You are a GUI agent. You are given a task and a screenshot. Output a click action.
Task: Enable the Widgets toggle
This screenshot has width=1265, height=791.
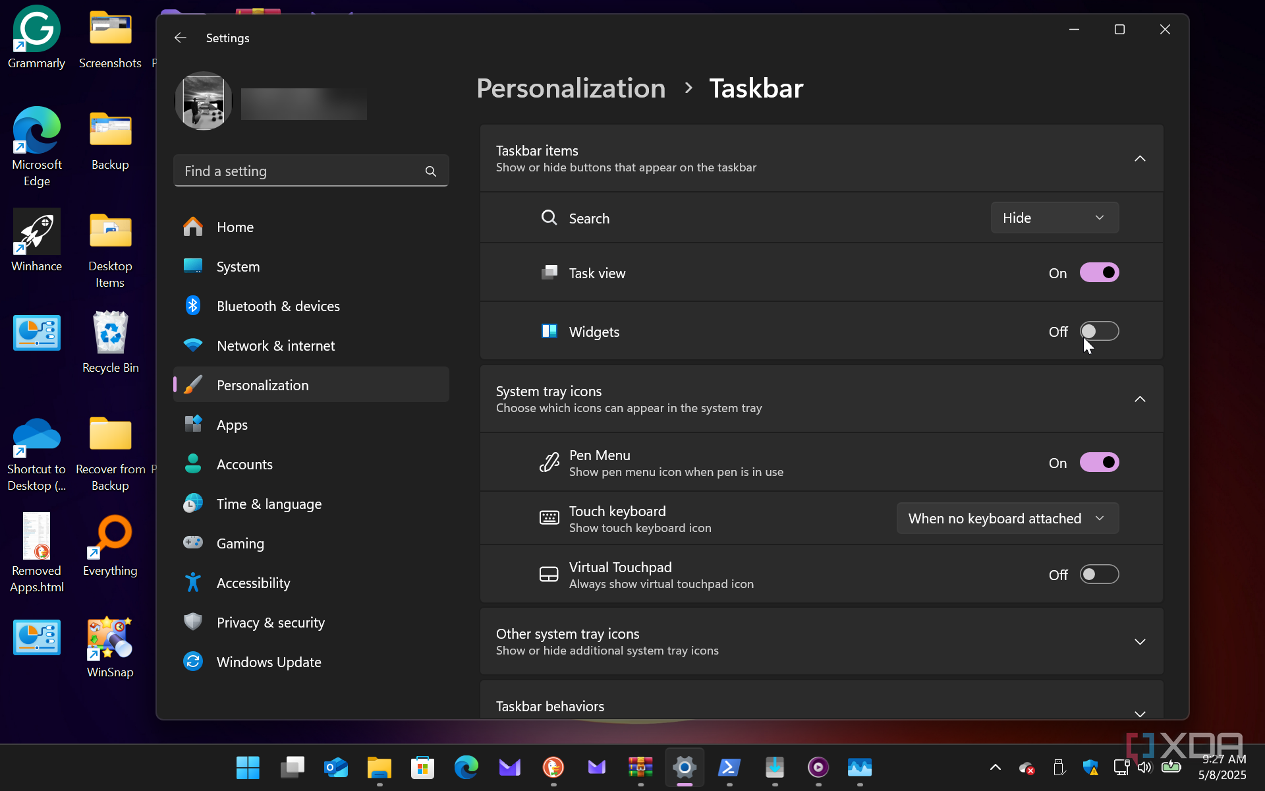click(x=1099, y=332)
